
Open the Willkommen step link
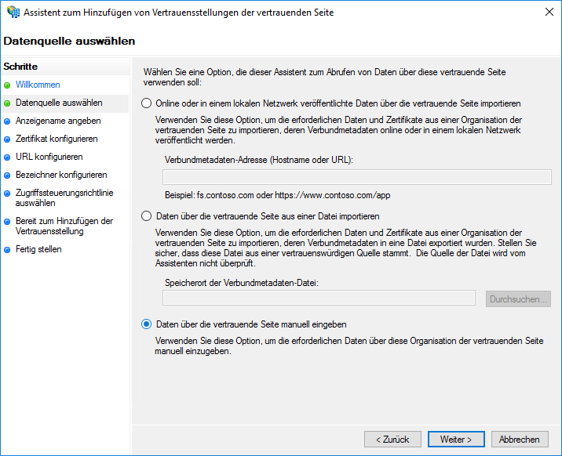coord(38,85)
